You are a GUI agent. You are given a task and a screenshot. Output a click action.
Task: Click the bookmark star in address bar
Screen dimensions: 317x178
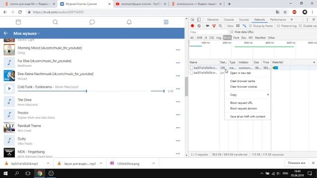[285, 12]
